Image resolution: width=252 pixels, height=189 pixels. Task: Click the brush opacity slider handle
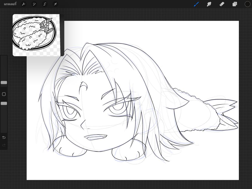[4, 103]
